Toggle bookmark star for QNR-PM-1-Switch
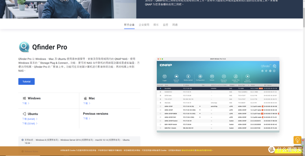 point(160,128)
